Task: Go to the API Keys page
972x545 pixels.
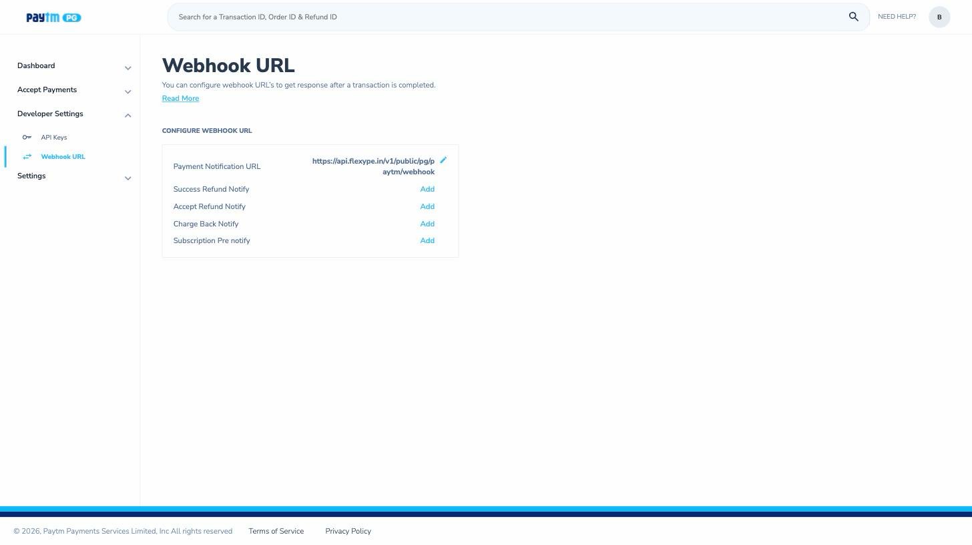Action: click(x=54, y=138)
